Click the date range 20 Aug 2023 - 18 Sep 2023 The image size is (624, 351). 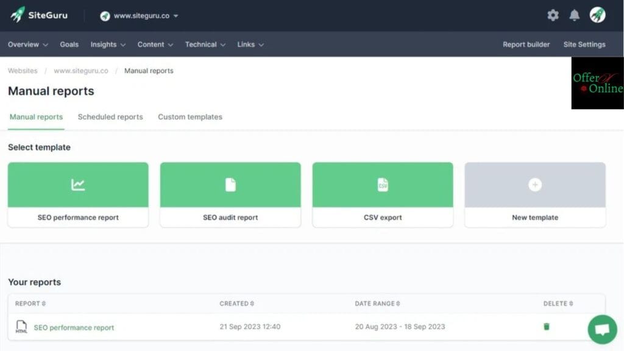[400, 327]
